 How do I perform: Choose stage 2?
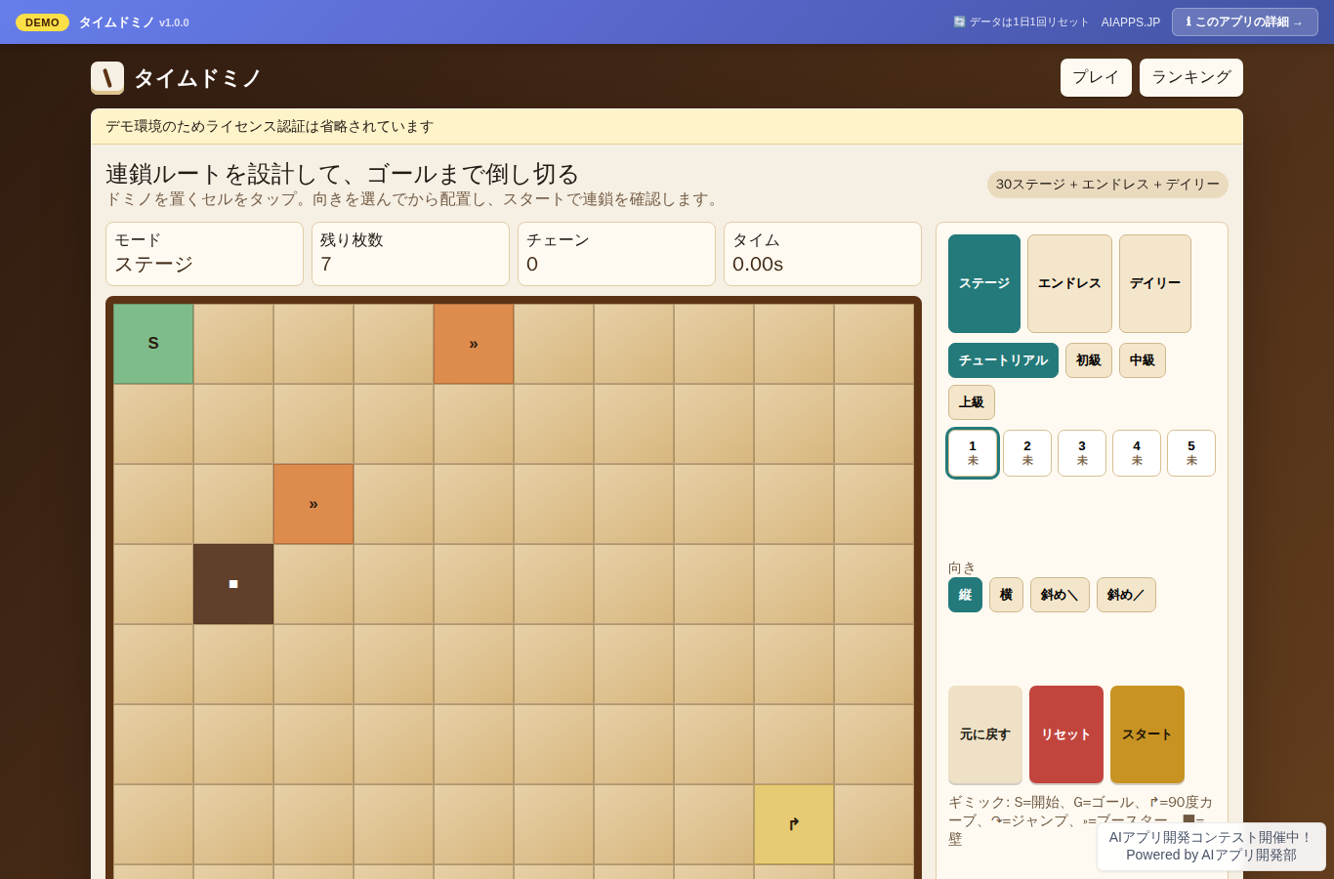(x=1027, y=453)
